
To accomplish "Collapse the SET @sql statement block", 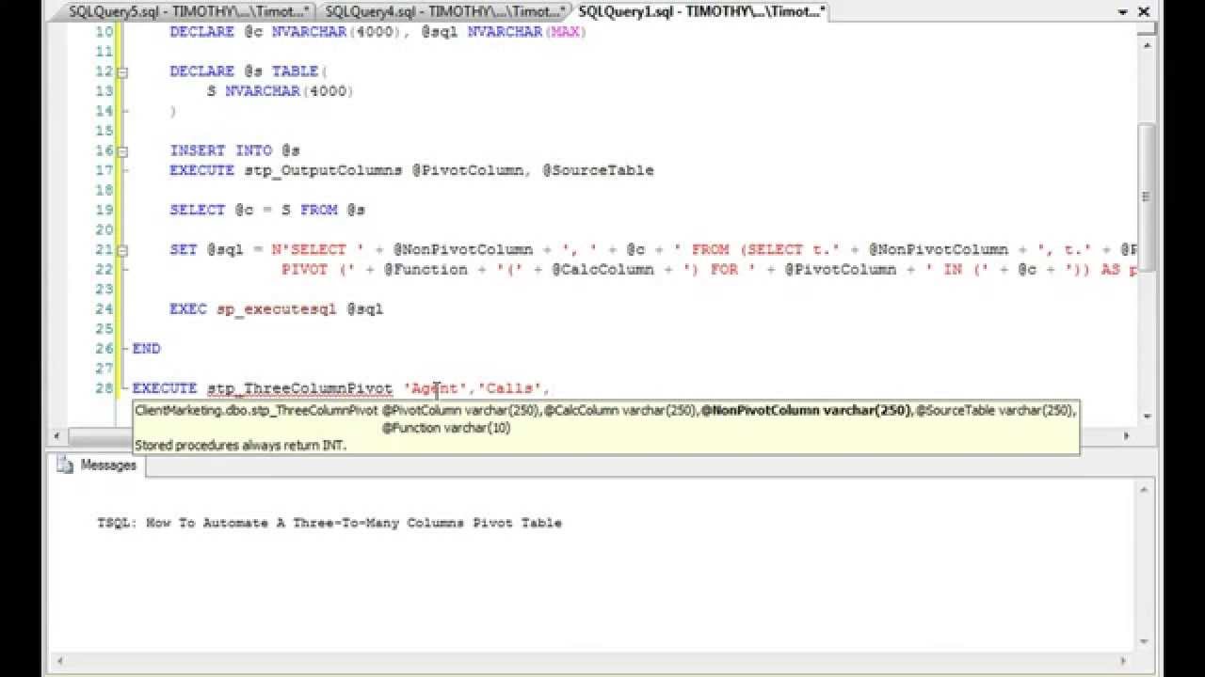I will (x=123, y=249).
